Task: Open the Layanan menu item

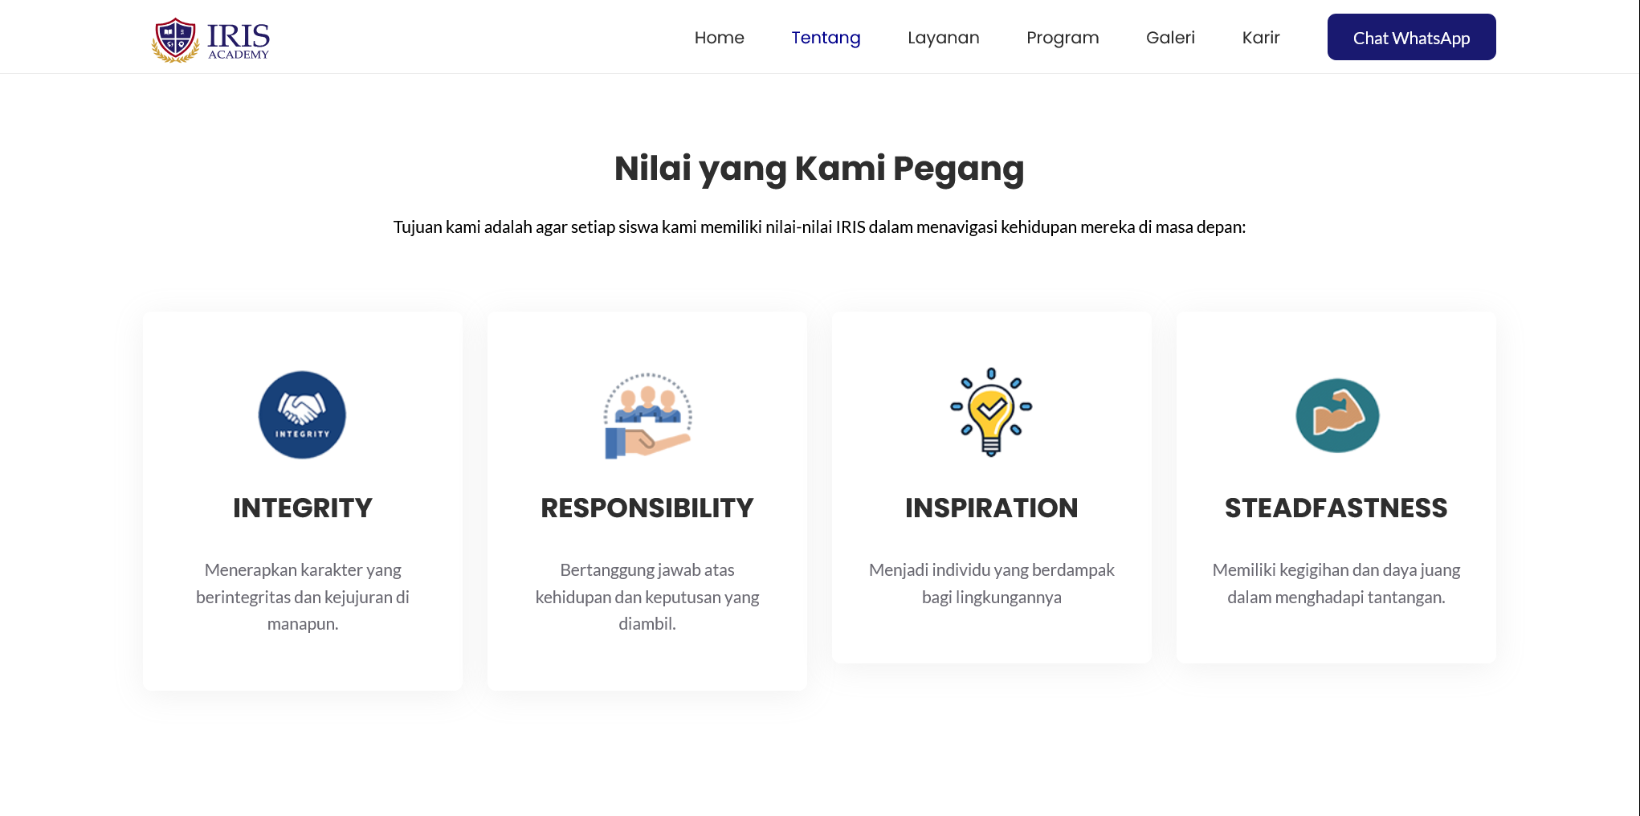Action: [x=944, y=38]
